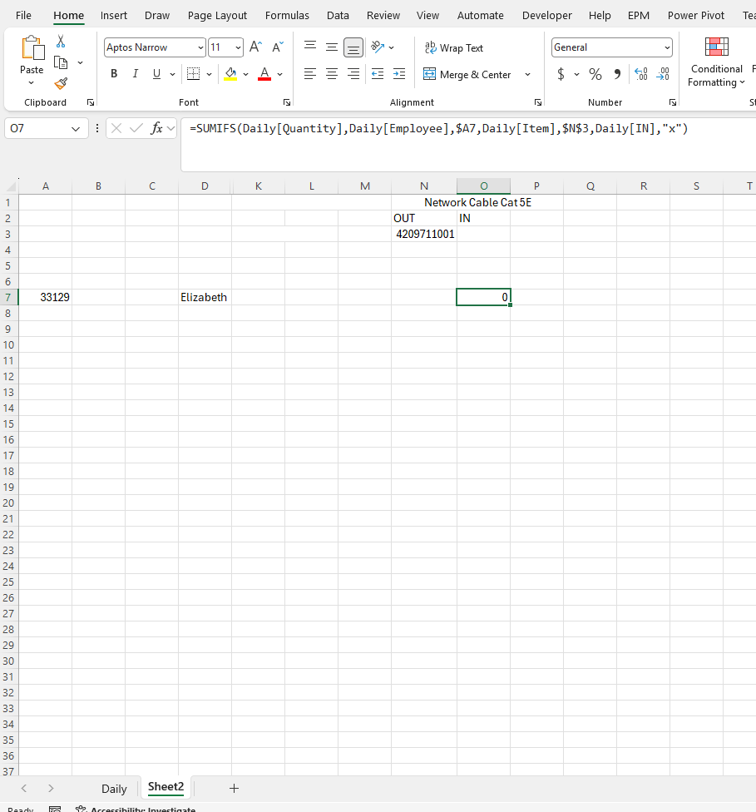Toggle Bold formatting
This screenshot has height=812, width=756.
point(114,74)
